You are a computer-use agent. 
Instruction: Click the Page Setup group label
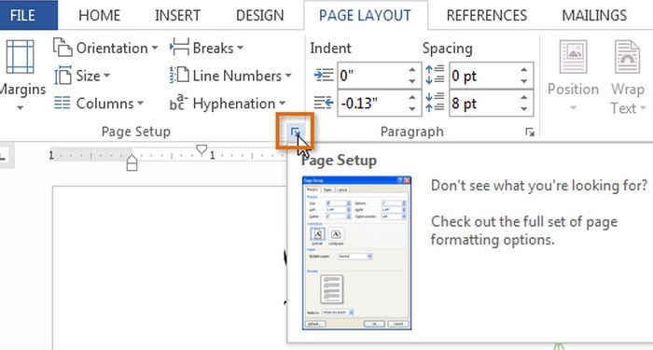pos(136,132)
